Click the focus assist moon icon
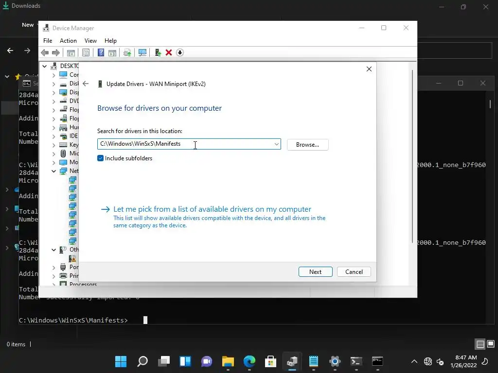This screenshot has height=373, width=498. pos(485,361)
